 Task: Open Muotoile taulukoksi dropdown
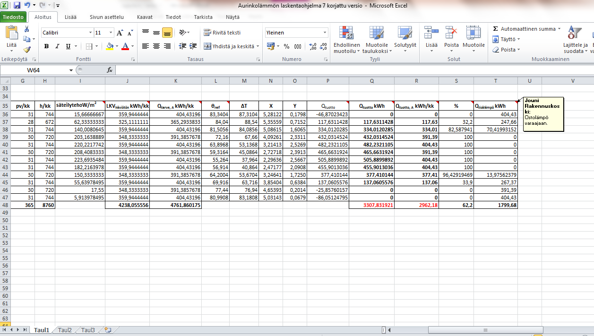[377, 39]
